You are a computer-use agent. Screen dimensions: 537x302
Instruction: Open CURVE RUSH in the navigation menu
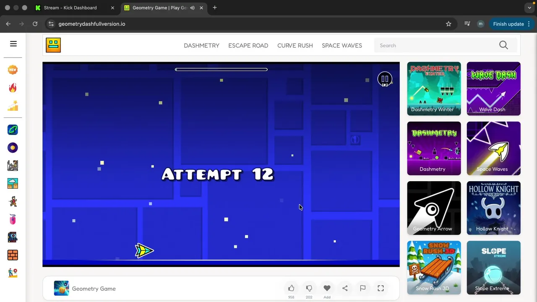click(295, 45)
